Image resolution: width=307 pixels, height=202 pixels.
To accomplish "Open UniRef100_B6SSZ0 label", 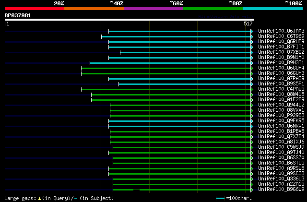I will (x=281, y=158).
